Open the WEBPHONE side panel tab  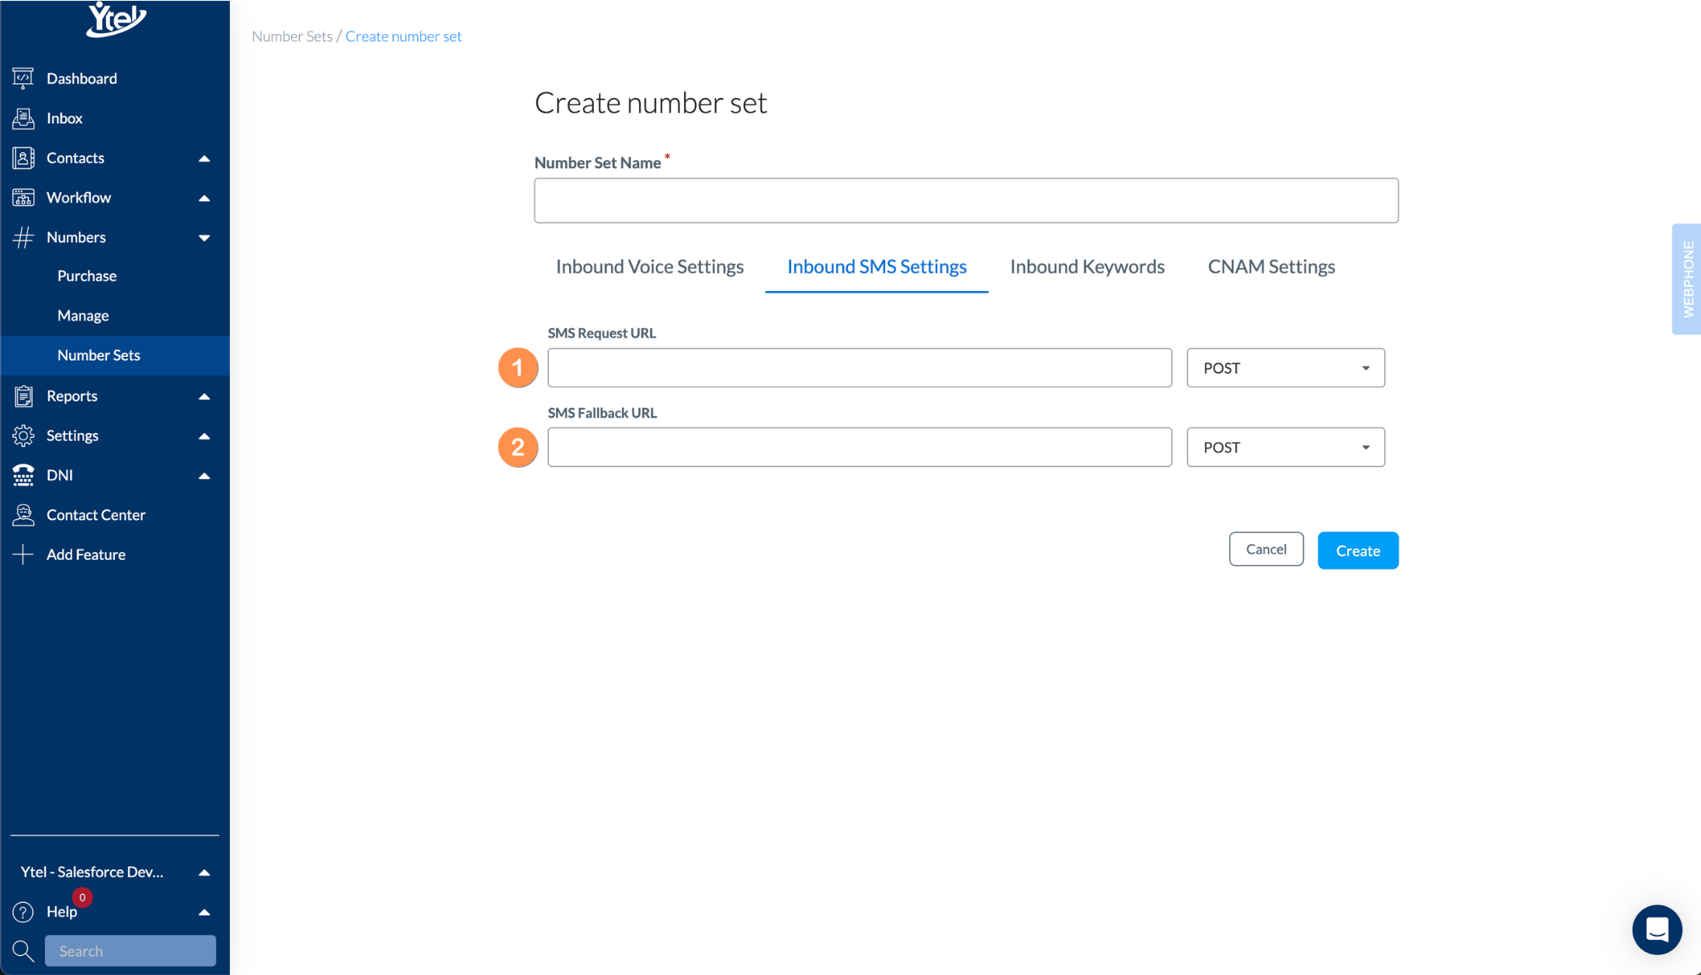[1687, 279]
